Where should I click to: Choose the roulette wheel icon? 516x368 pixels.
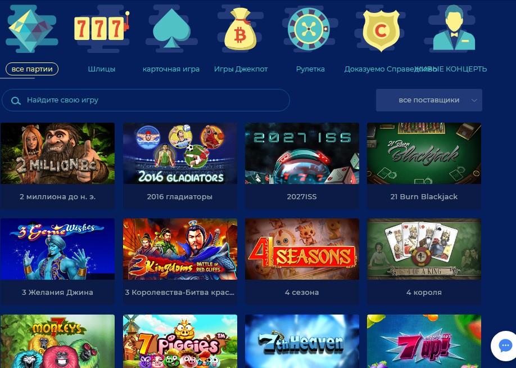click(309, 29)
